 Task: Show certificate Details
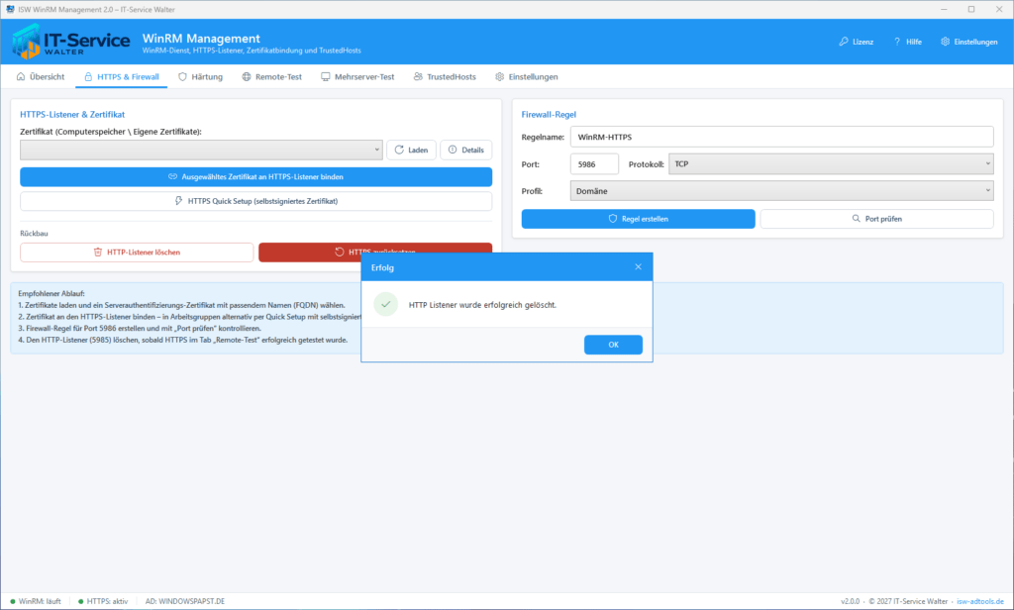click(466, 151)
